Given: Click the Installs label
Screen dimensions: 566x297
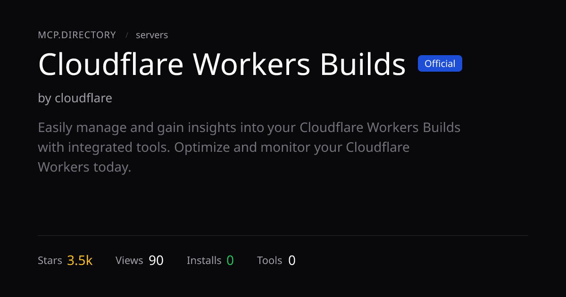Looking at the screenshot, I should (x=204, y=260).
